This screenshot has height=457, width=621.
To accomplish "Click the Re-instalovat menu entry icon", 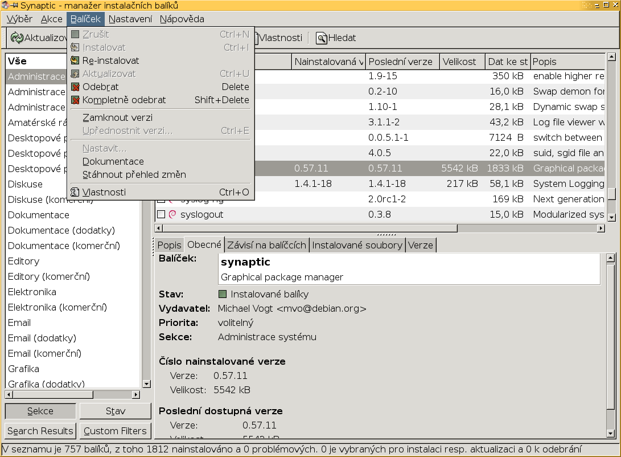I will [x=75, y=60].
